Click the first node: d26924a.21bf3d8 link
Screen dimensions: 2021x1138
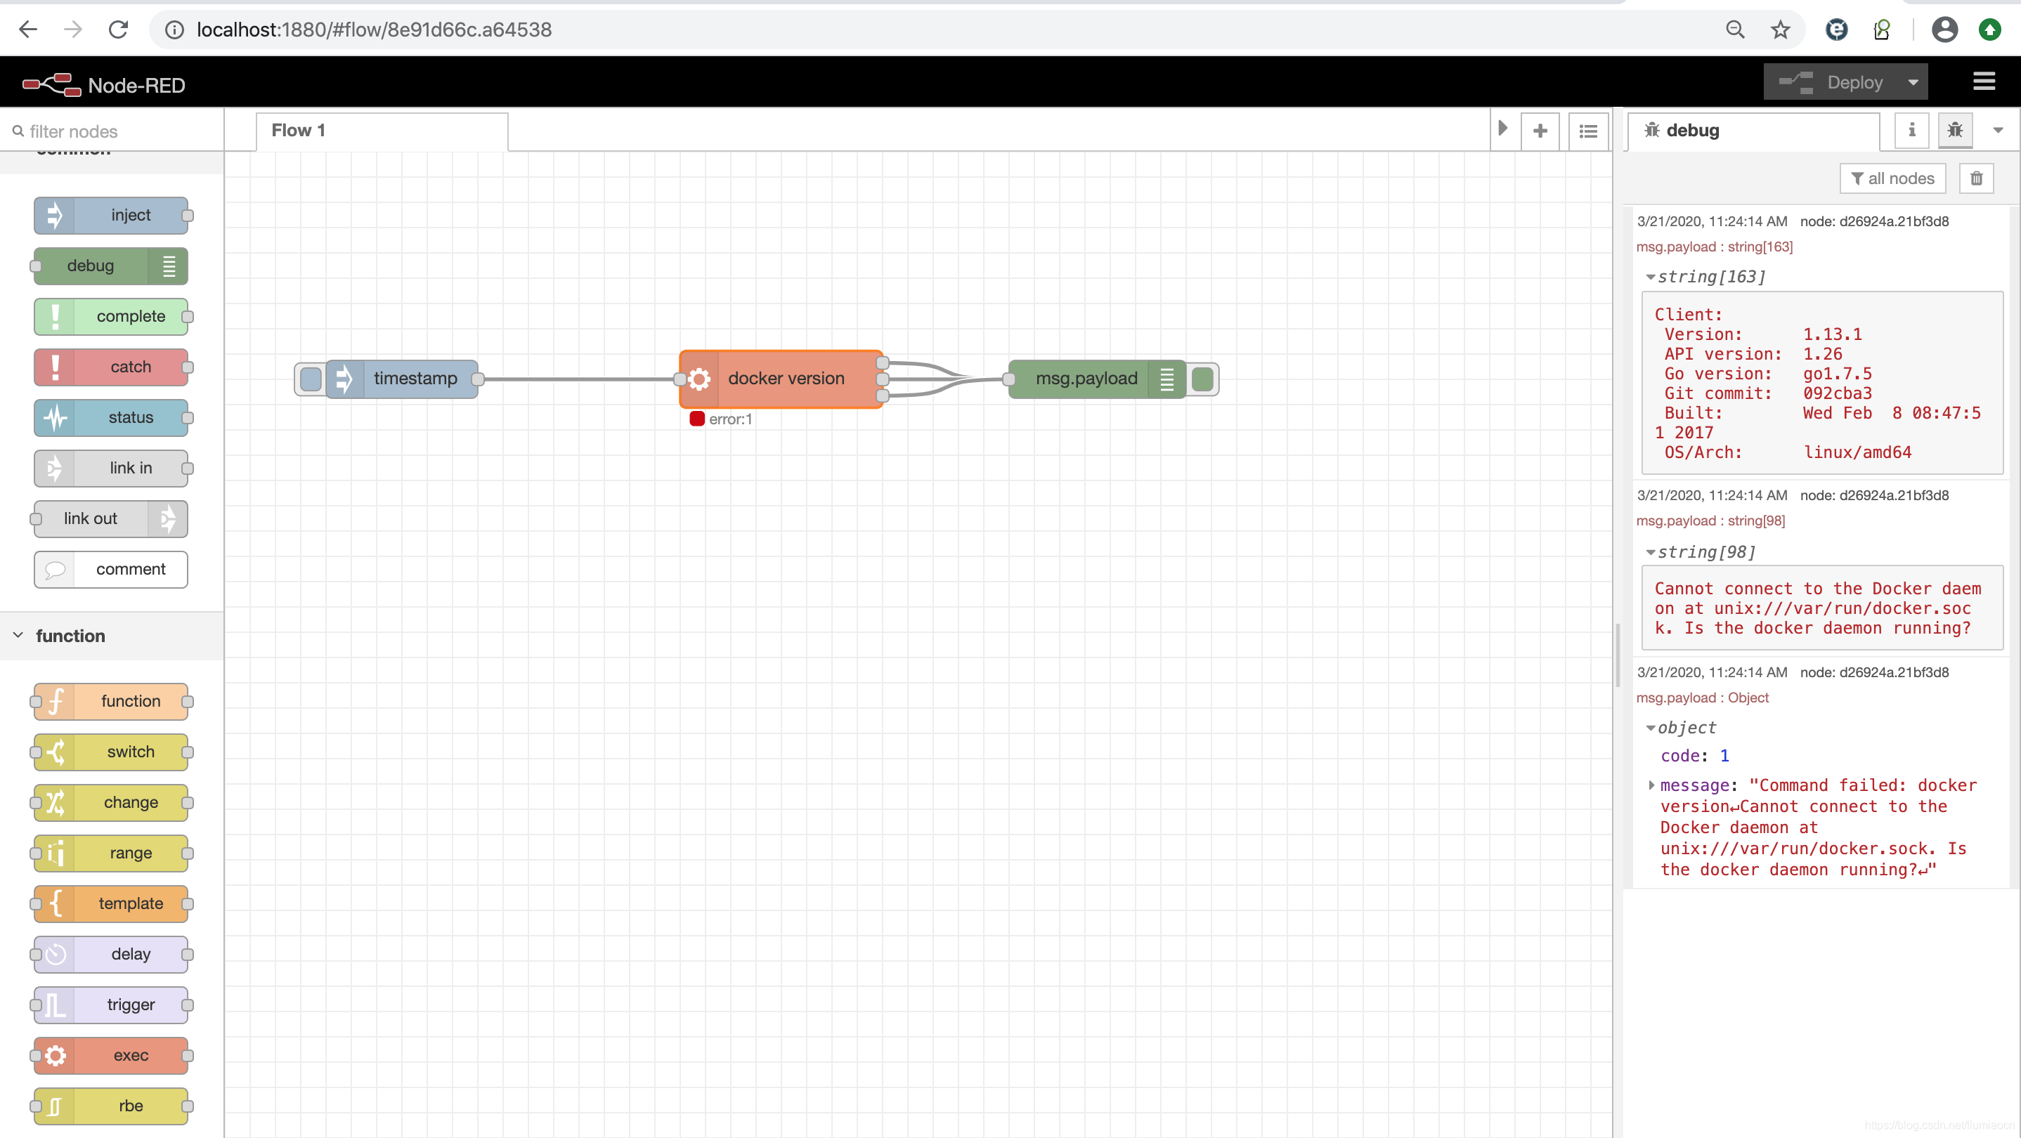point(1873,222)
